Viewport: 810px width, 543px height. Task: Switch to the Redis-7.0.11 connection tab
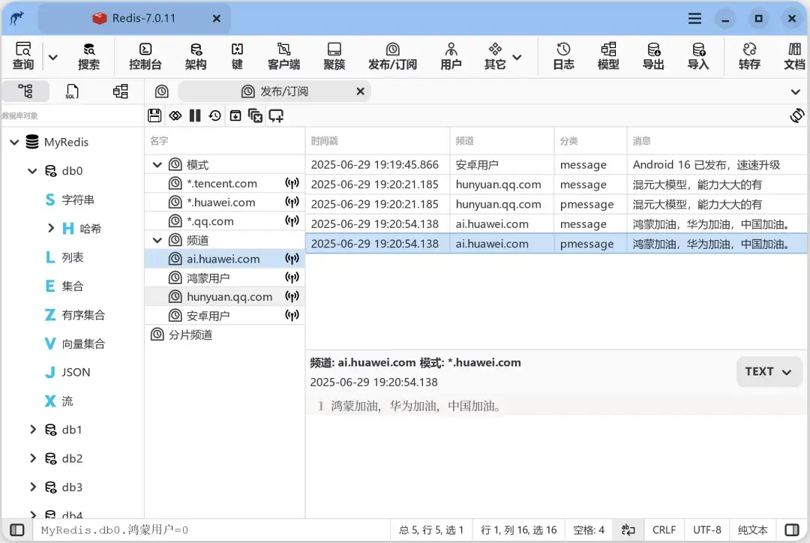click(x=134, y=19)
